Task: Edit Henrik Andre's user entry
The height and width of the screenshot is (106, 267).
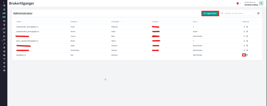Action: click(244, 32)
